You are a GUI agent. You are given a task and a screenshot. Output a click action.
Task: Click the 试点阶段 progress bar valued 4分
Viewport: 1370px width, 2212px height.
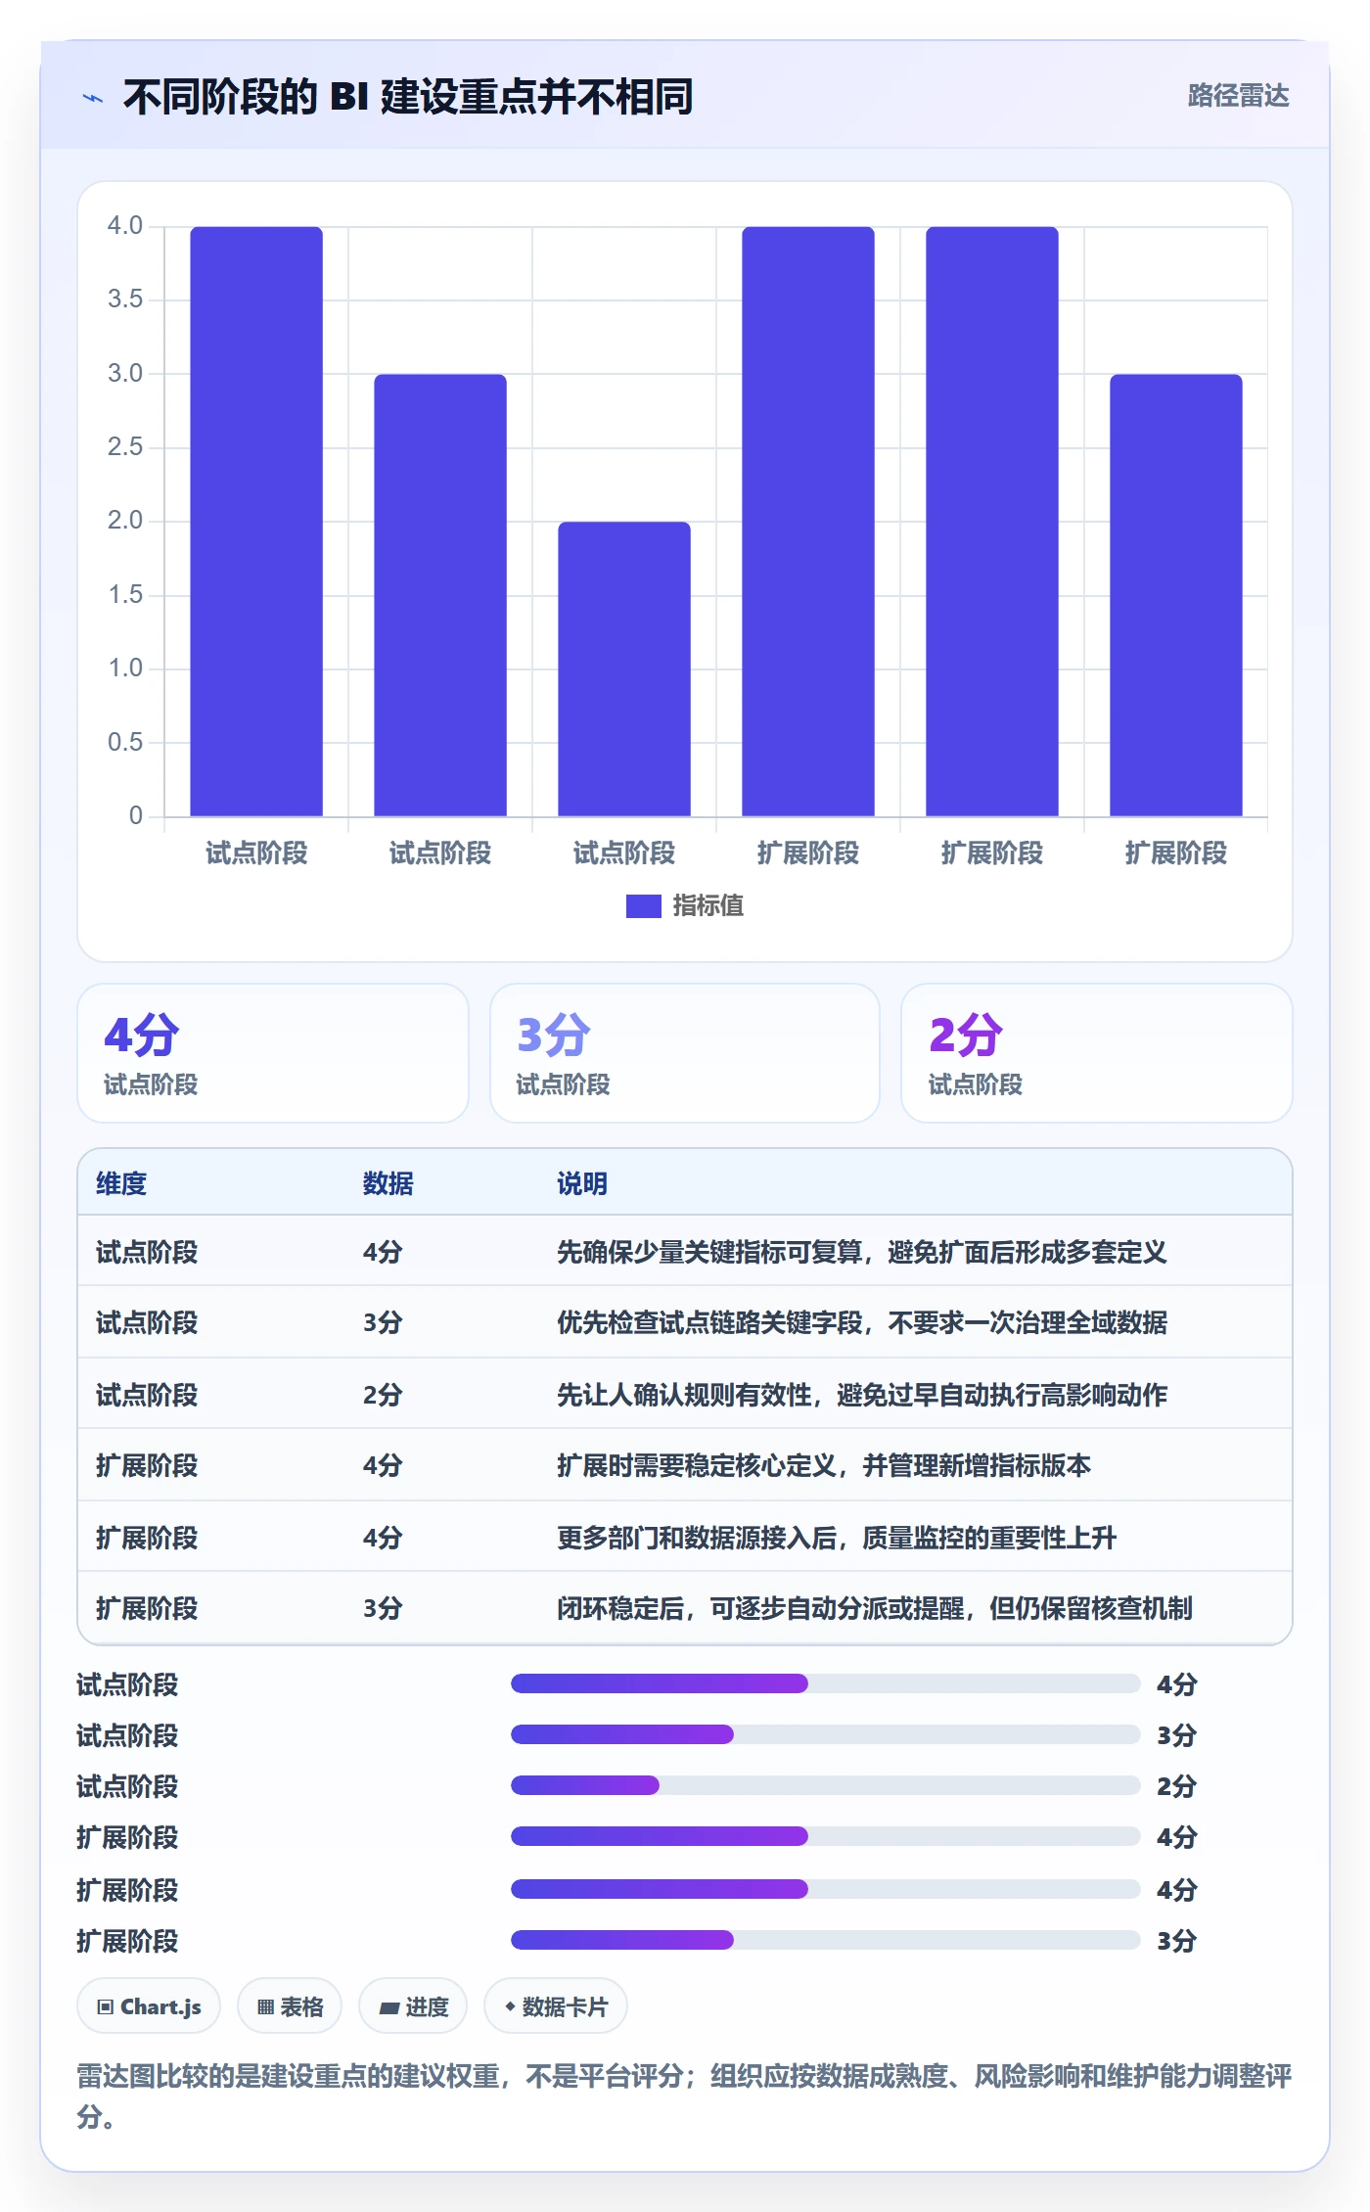click(825, 1683)
